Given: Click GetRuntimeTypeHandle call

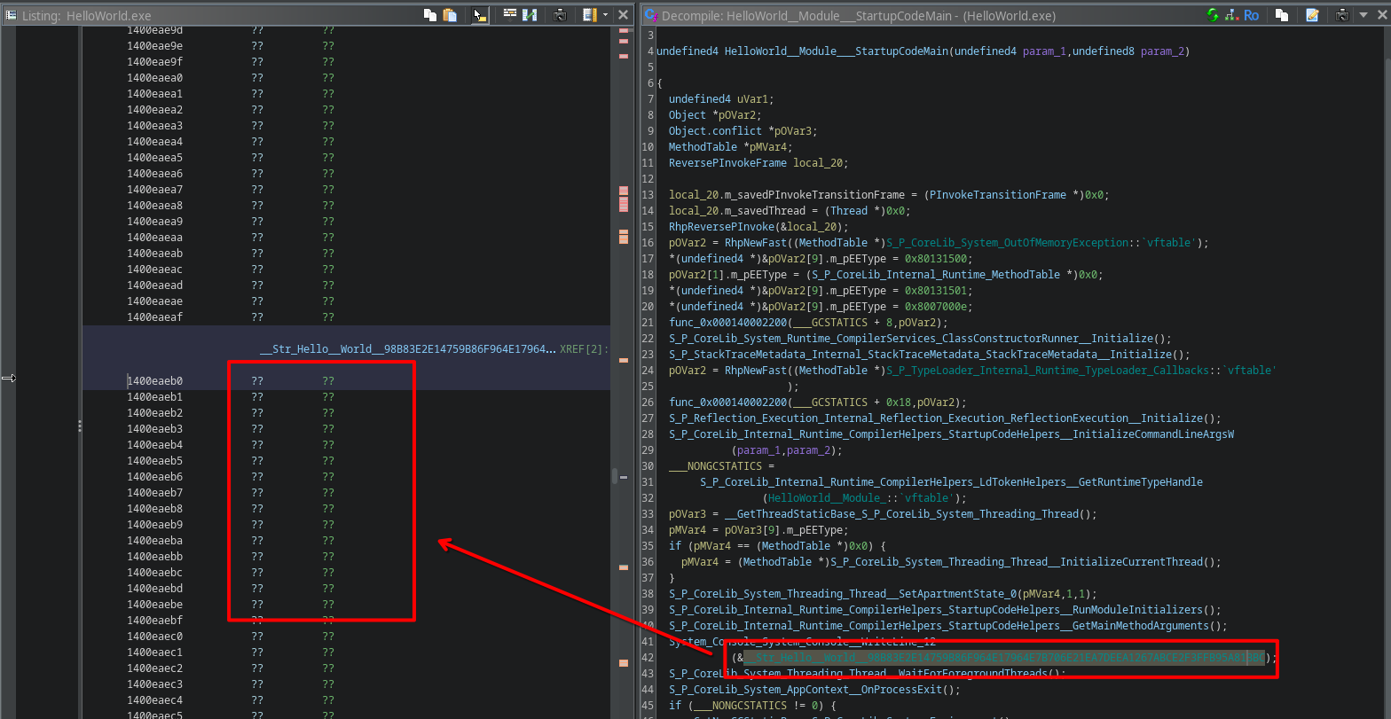Looking at the screenshot, I should [951, 482].
